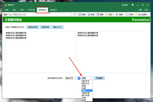
Task: Click the 返回 back arrow icon
Action: (x=80, y=14)
